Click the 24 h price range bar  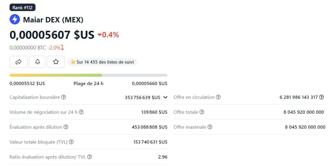pos(89,75)
